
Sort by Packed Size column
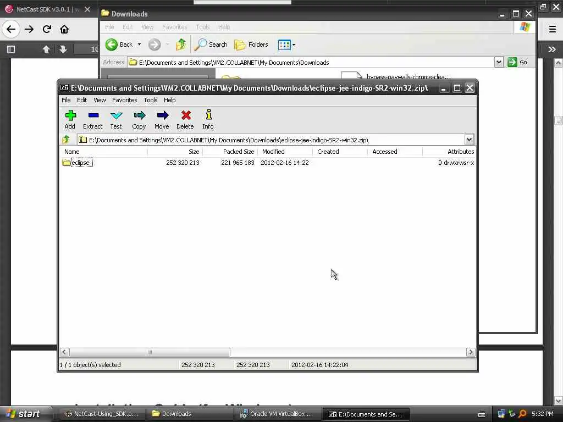[x=230, y=152]
